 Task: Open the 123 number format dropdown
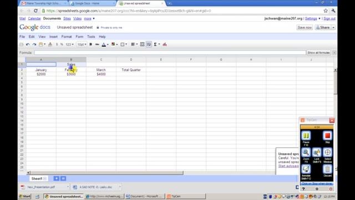point(69,44)
